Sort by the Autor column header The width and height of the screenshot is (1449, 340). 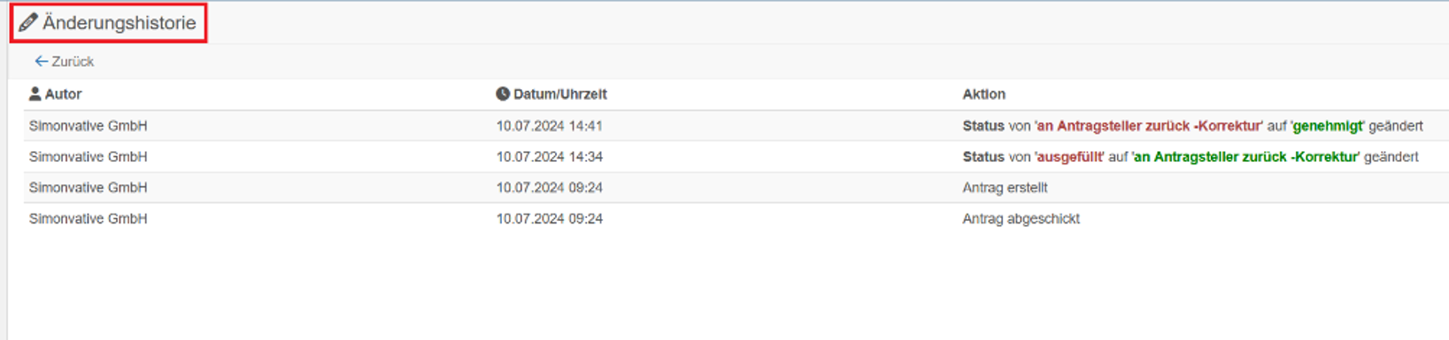pyautogui.click(x=64, y=94)
